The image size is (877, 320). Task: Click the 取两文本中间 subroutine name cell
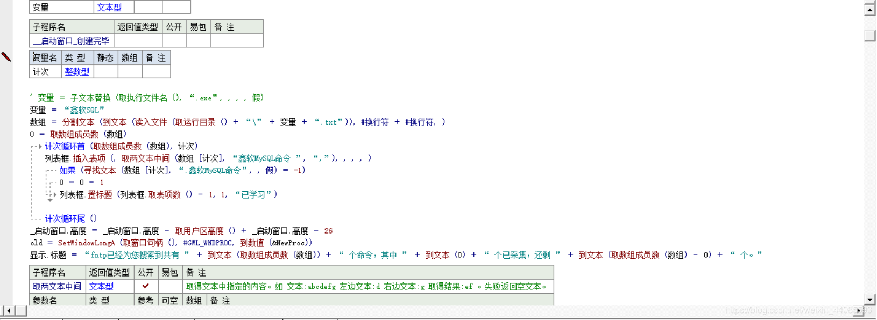click(x=57, y=286)
